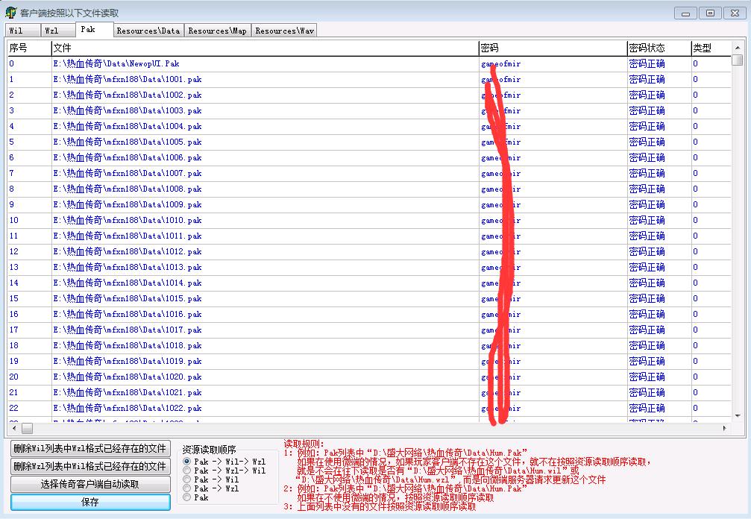Select the "Pak -> Wzl-> Wil" read order
The width and height of the screenshot is (751, 519).
(x=186, y=471)
